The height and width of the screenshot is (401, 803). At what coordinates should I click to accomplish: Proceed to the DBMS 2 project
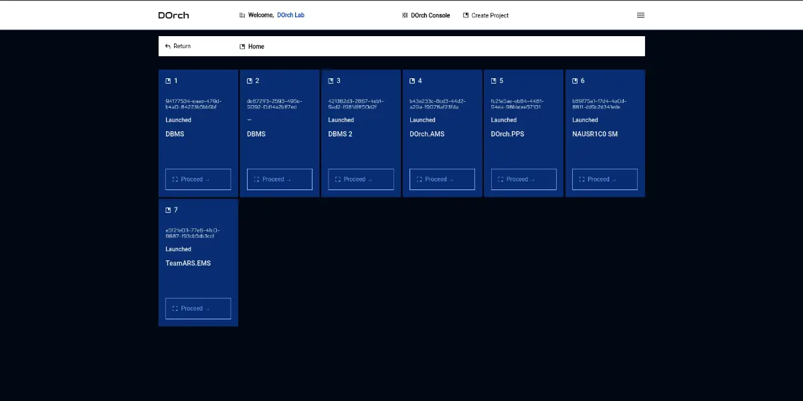[361, 179]
